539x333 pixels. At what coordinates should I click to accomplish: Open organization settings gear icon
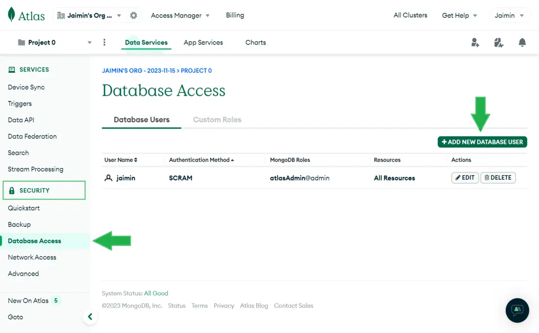coord(133,16)
